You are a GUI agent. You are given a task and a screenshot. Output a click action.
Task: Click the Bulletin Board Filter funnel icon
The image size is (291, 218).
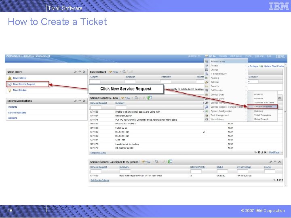[x=111, y=72]
